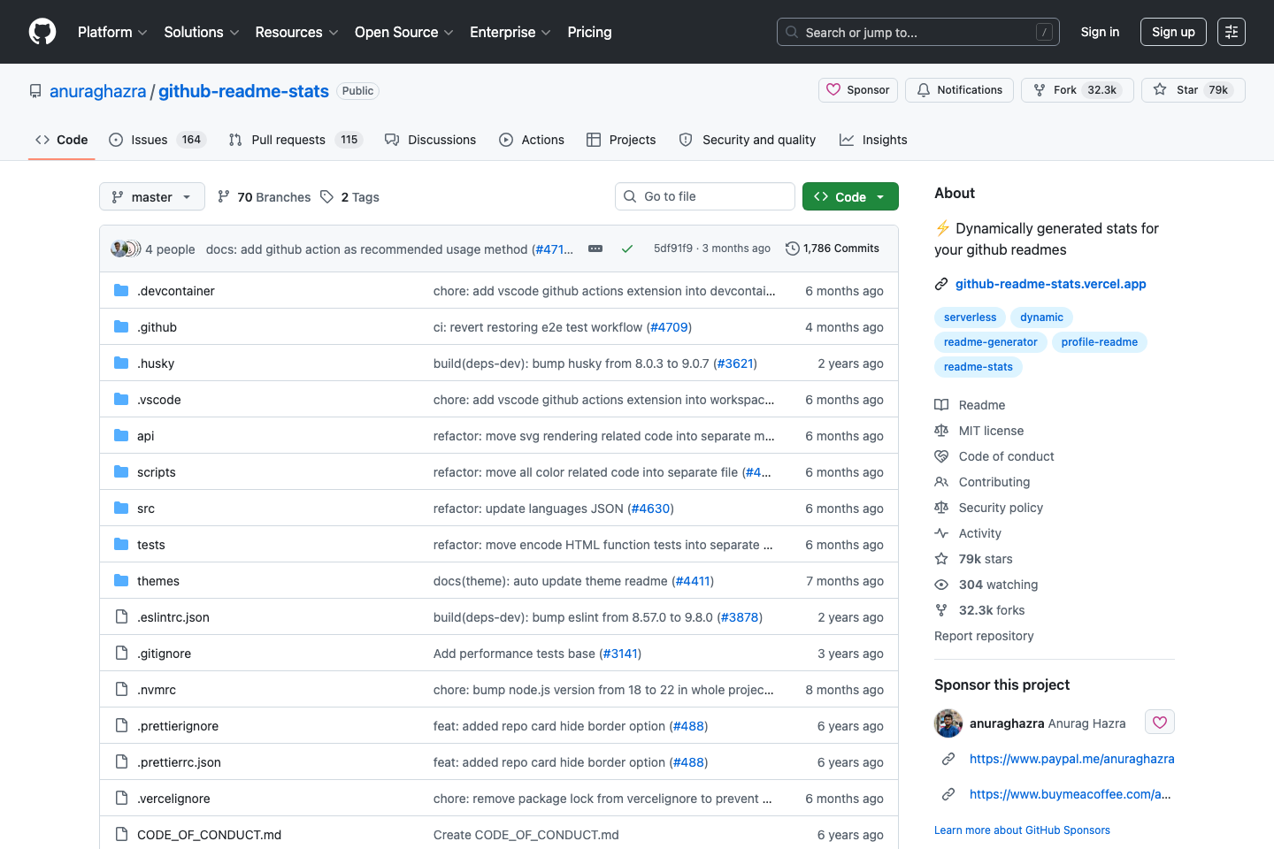Visit github-readme-stats.vercel.app link
This screenshot has width=1274, height=849.
point(1050,283)
